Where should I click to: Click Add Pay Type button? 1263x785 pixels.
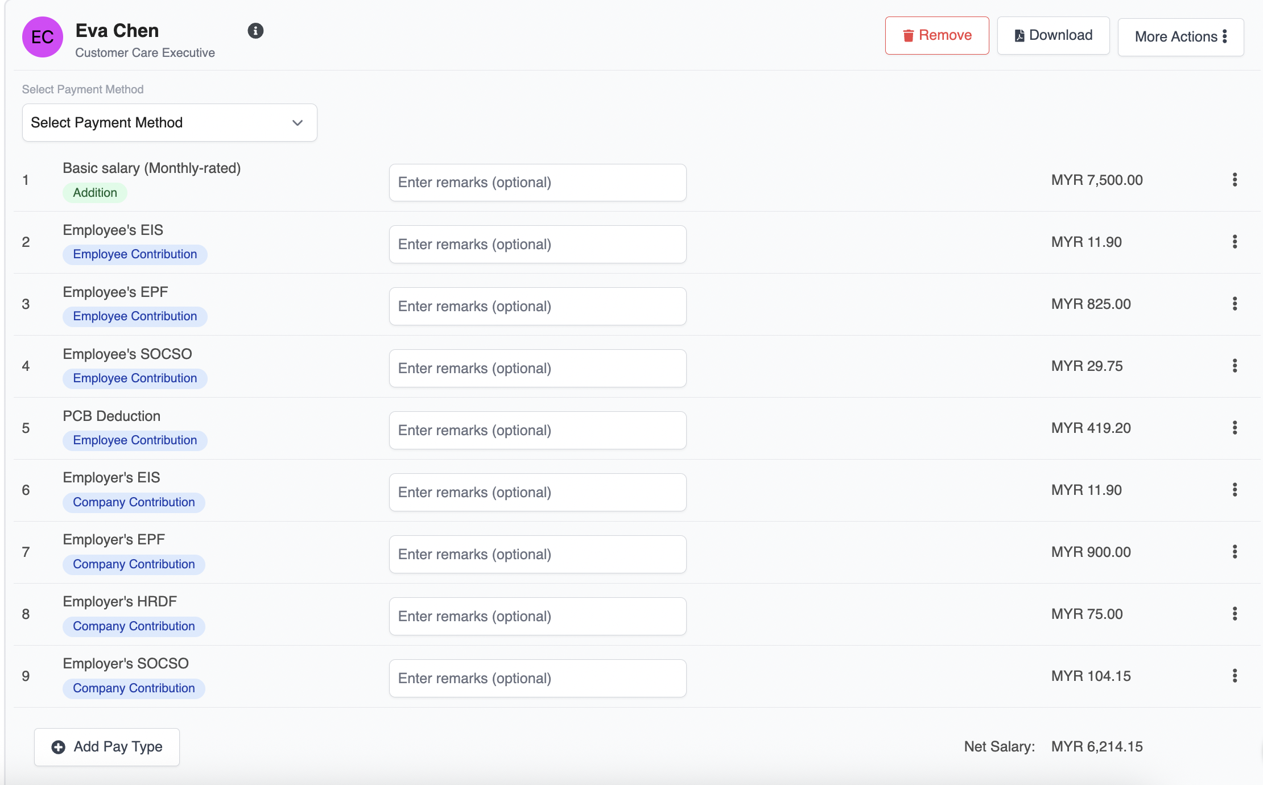107,747
